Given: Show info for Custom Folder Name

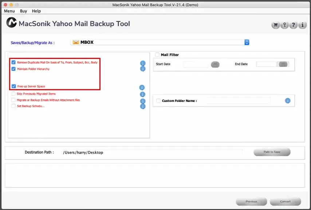Looking at the screenshot, I should (288, 101).
